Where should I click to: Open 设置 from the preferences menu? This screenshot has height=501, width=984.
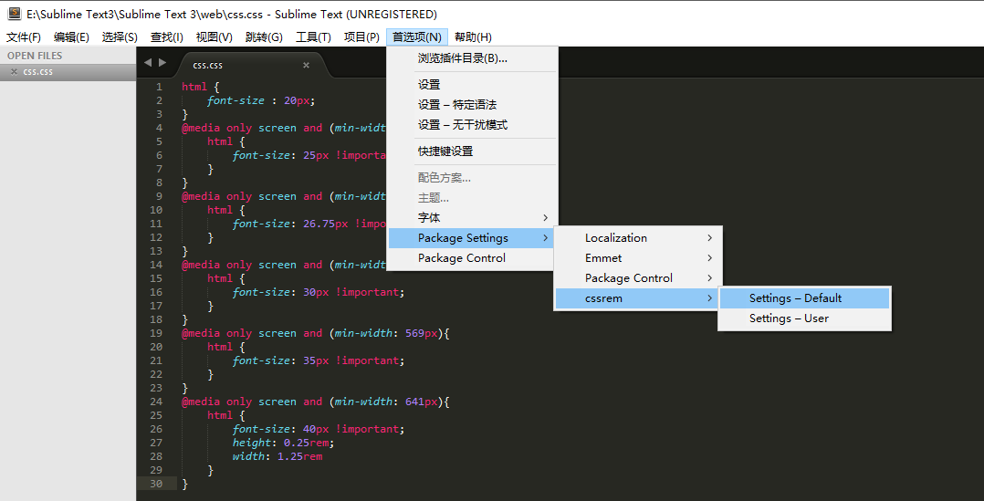(x=473, y=85)
